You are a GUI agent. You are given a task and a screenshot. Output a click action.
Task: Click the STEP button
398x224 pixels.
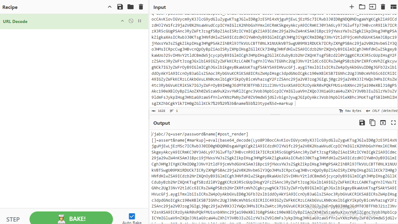pyautogui.click(x=13, y=219)
